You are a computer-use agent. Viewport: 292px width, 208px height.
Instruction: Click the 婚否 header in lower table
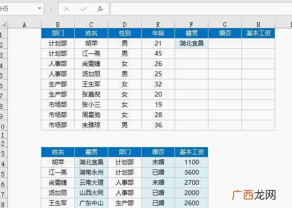[158, 152]
